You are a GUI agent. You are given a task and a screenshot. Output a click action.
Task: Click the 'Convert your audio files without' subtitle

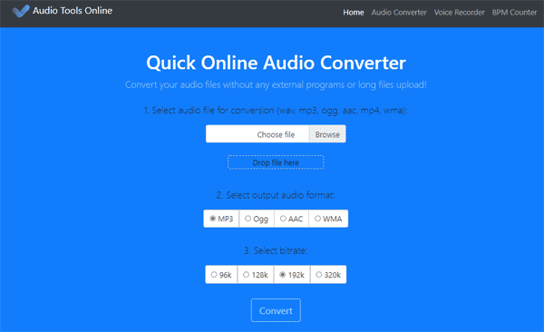coord(276,84)
